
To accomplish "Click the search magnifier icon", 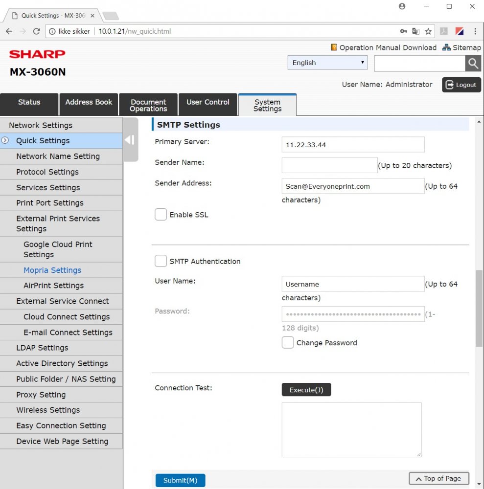I will pos(473,63).
